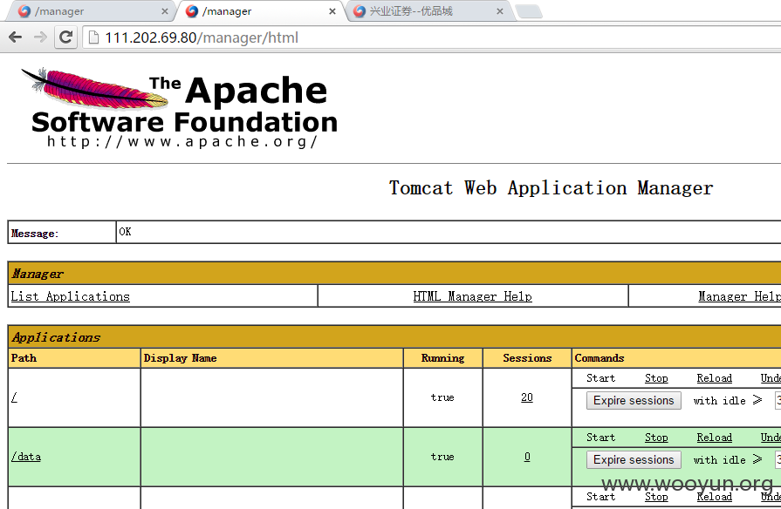
Task: Click the browser Forward arrow
Action: click(x=40, y=37)
